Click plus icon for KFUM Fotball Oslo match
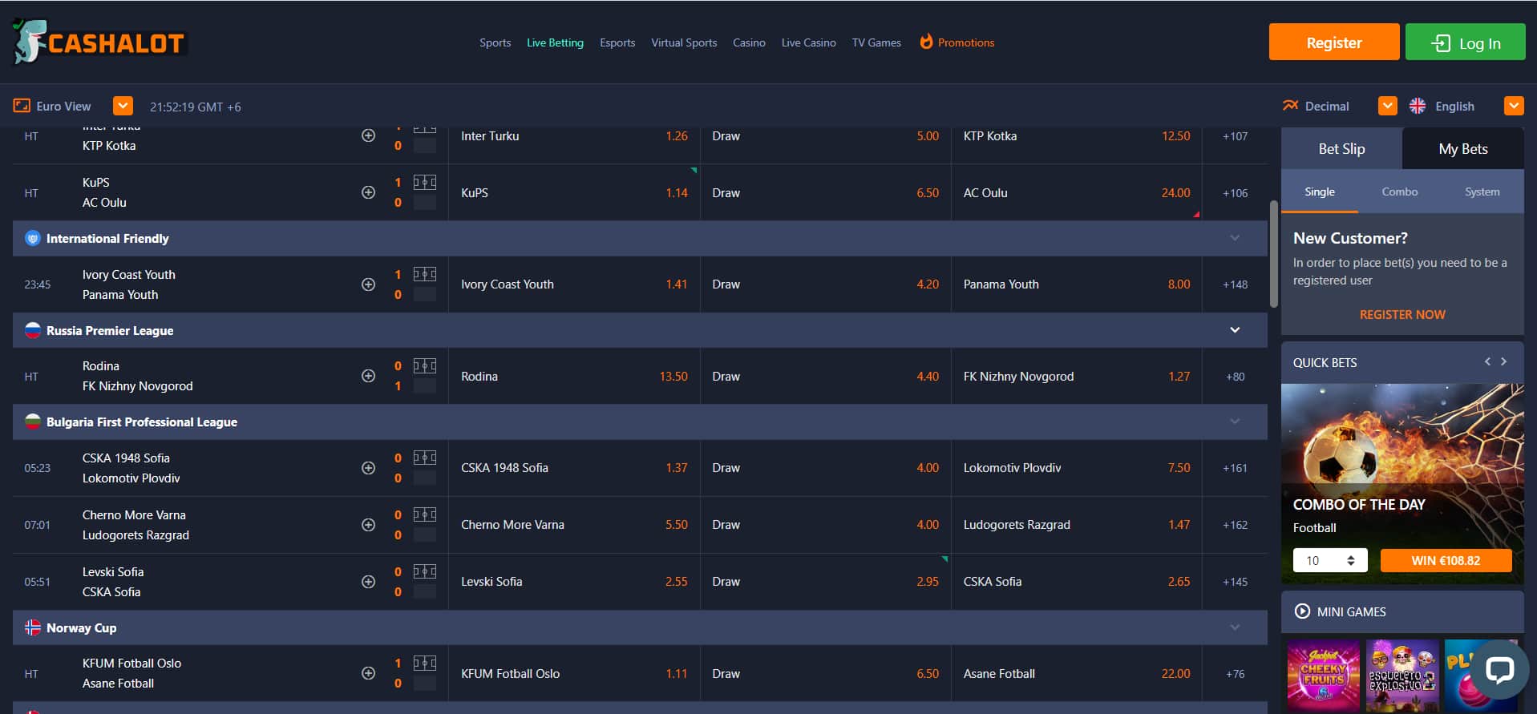The height and width of the screenshot is (714, 1537). pos(368,673)
